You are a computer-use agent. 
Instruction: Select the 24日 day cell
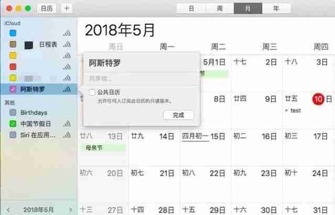point(308,184)
